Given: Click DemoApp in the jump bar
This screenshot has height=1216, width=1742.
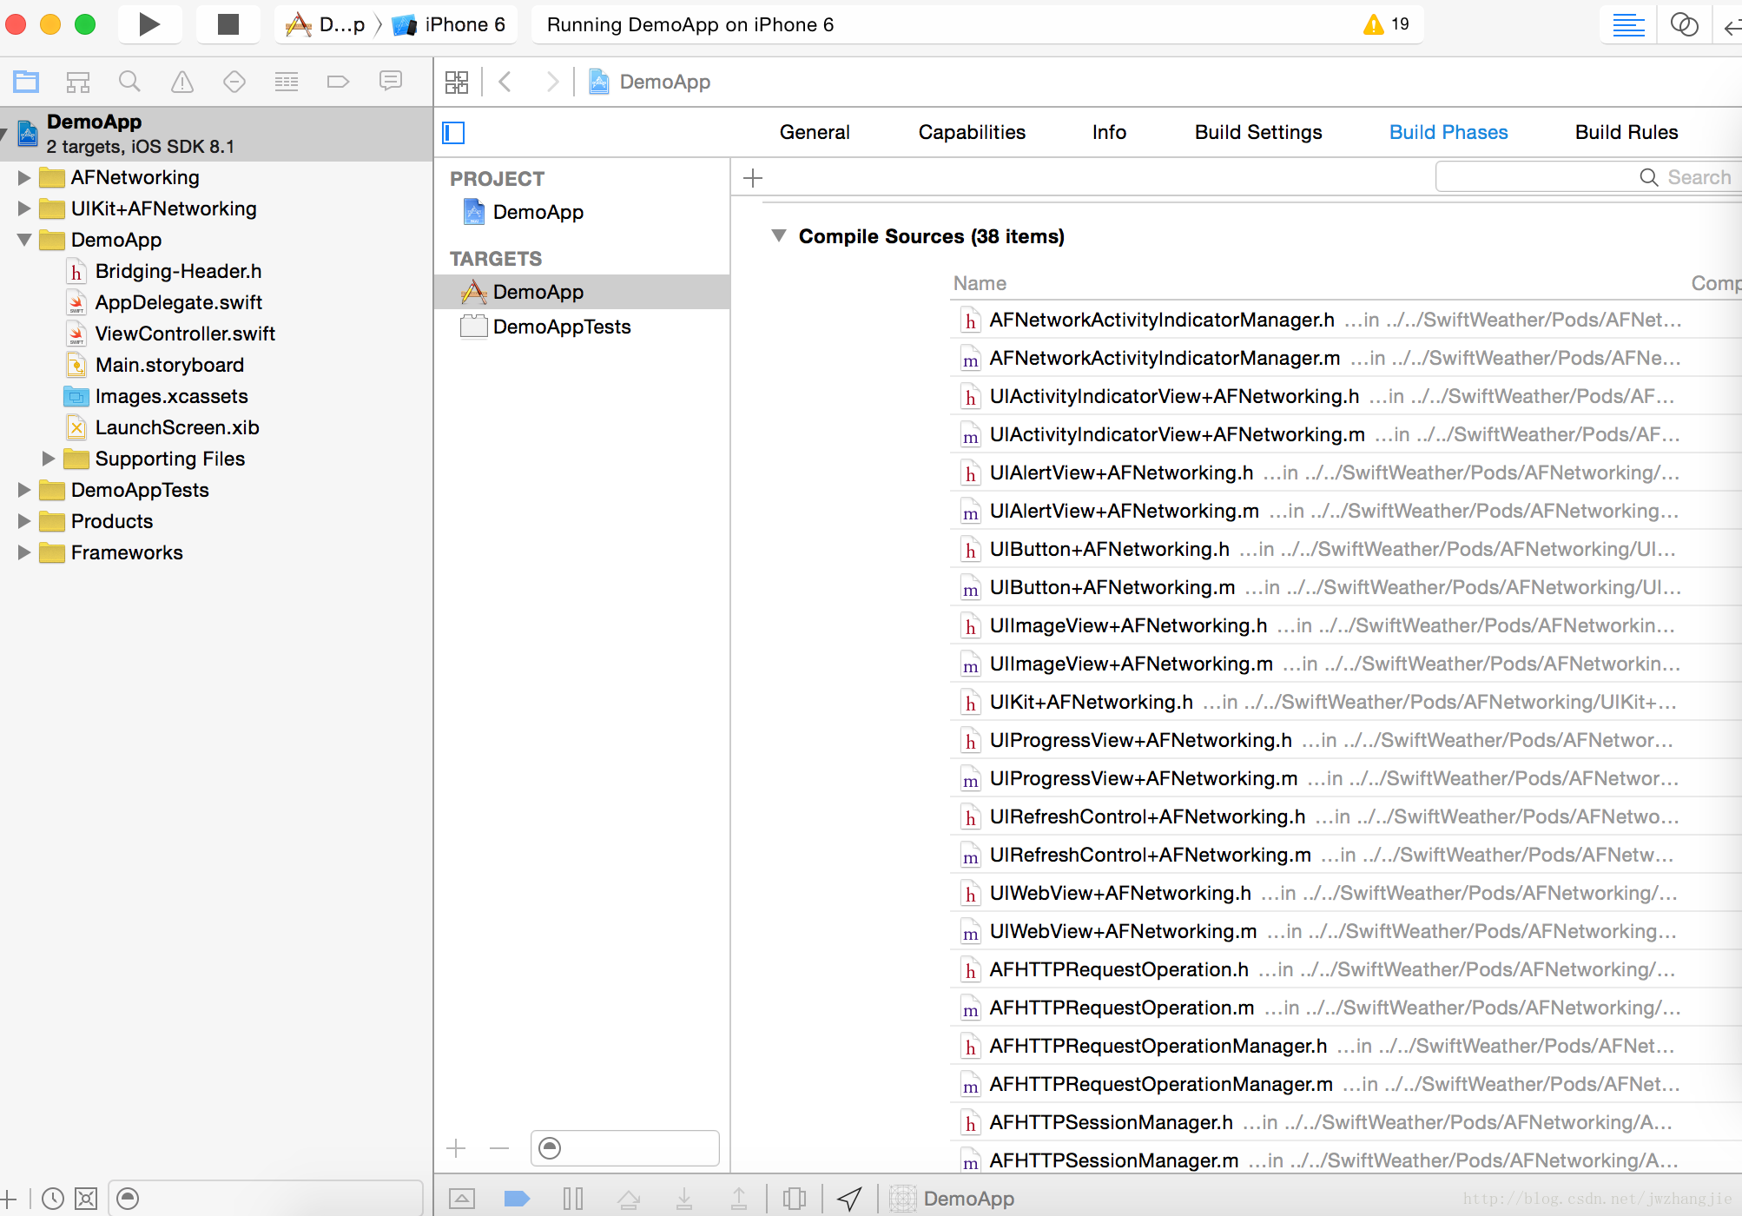Looking at the screenshot, I should pyautogui.click(x=664, y=82).
